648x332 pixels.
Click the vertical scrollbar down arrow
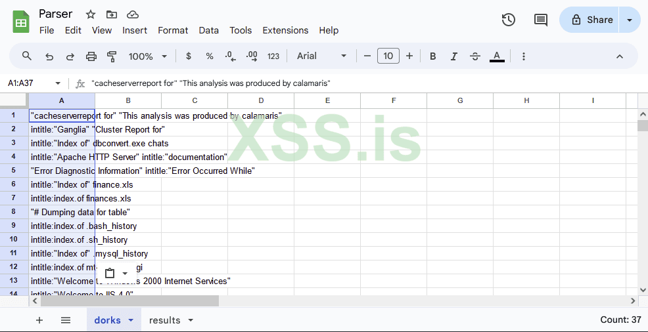(643, 291)
